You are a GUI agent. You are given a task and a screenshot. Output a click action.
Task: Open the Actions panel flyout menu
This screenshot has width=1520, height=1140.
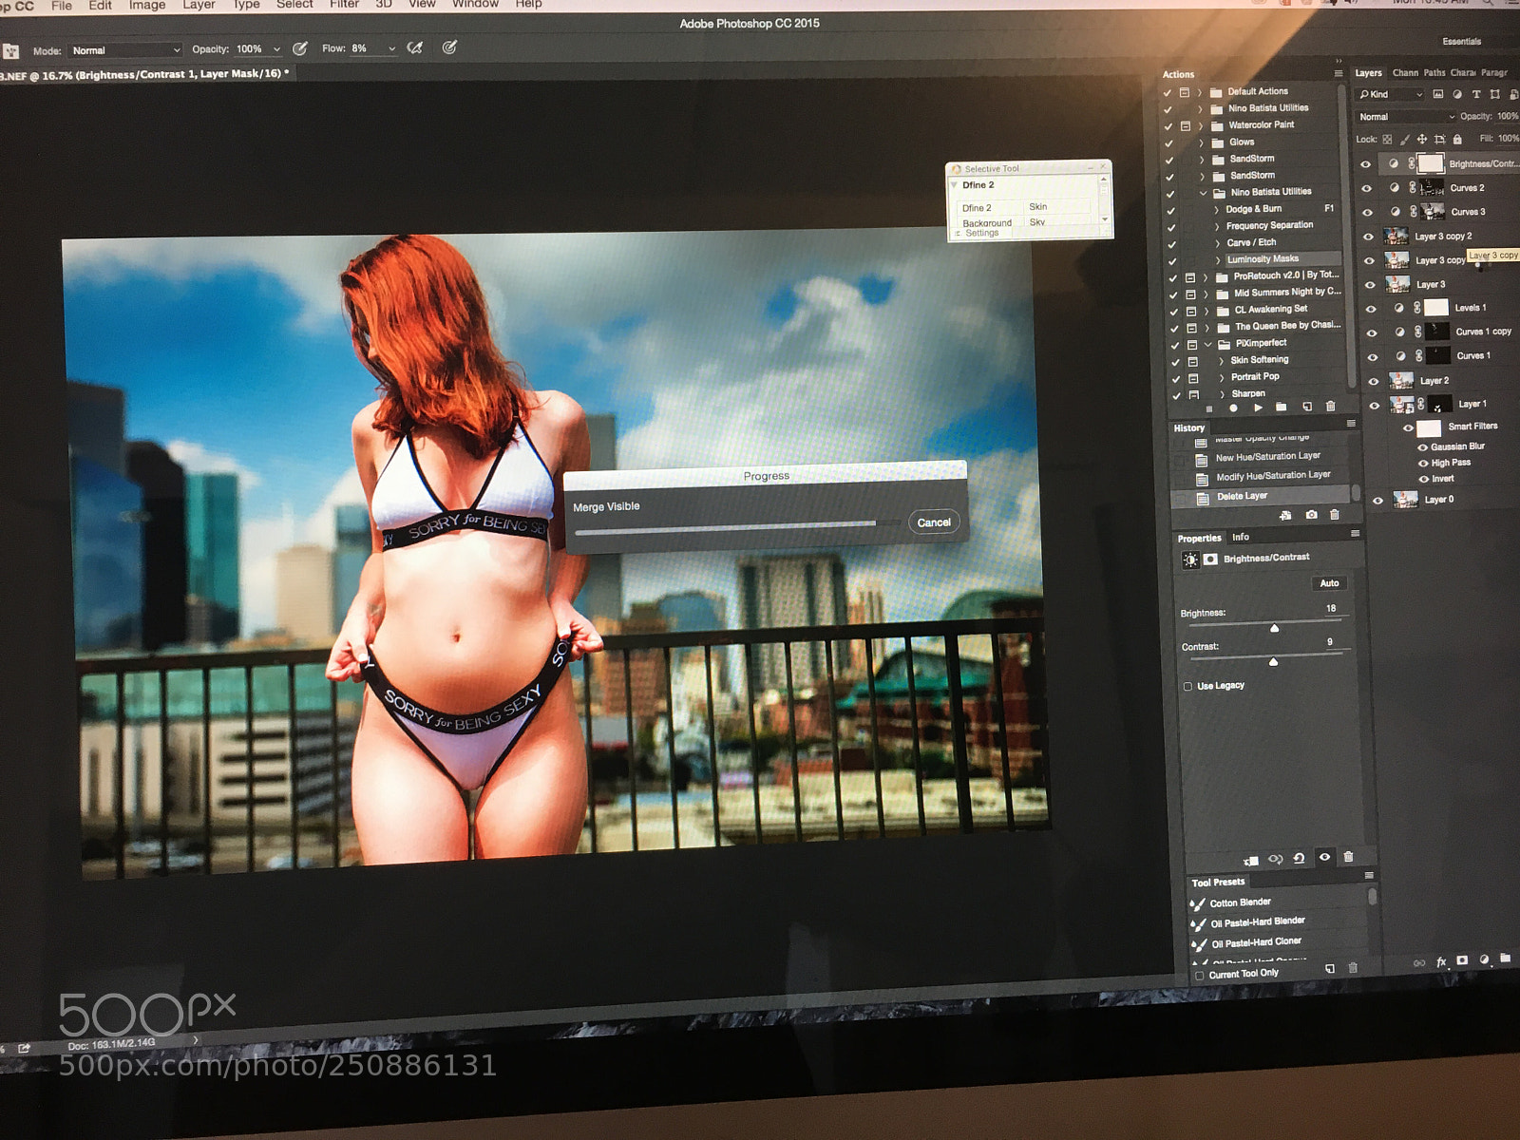click(1338, 73)
